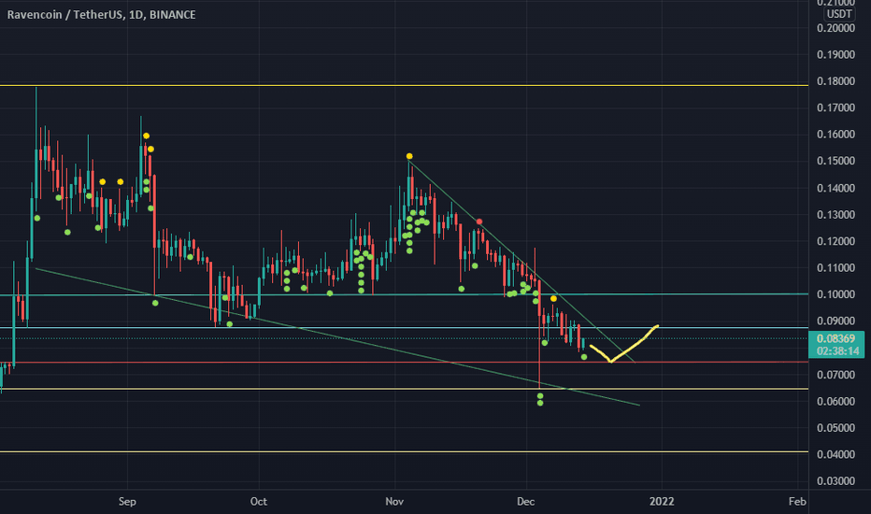Click the 0.15000 price axis label
Image resolution: width=871 pixels, height=514 pixels.
click(x=835, y=161)
